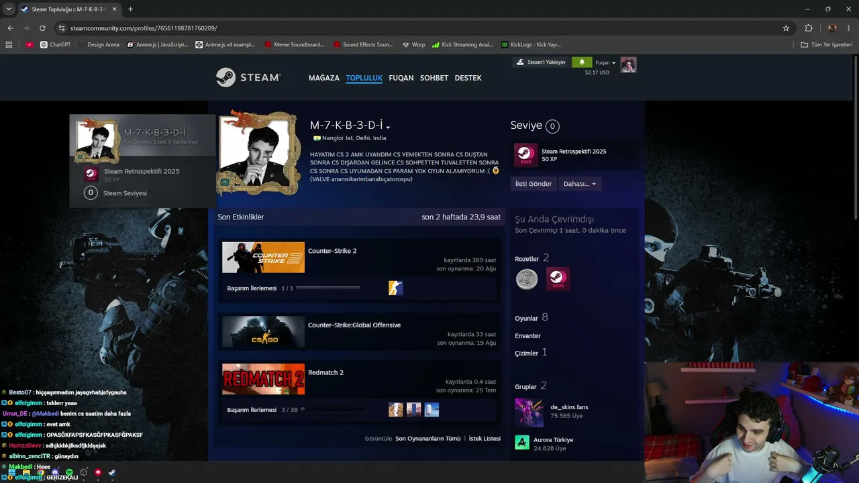This screenshot has height=483, width=859.
Task: Select the Steam Topluluğu browser tab
Action: coord(68,9)
